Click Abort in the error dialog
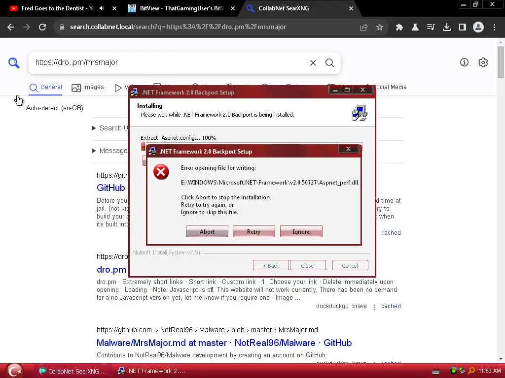The height and width of the screenshot is (378, 505). [x=207, y=231]
